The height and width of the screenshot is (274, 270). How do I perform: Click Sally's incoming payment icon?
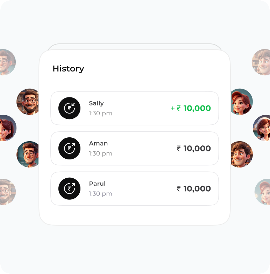click(x=69, y=108)
